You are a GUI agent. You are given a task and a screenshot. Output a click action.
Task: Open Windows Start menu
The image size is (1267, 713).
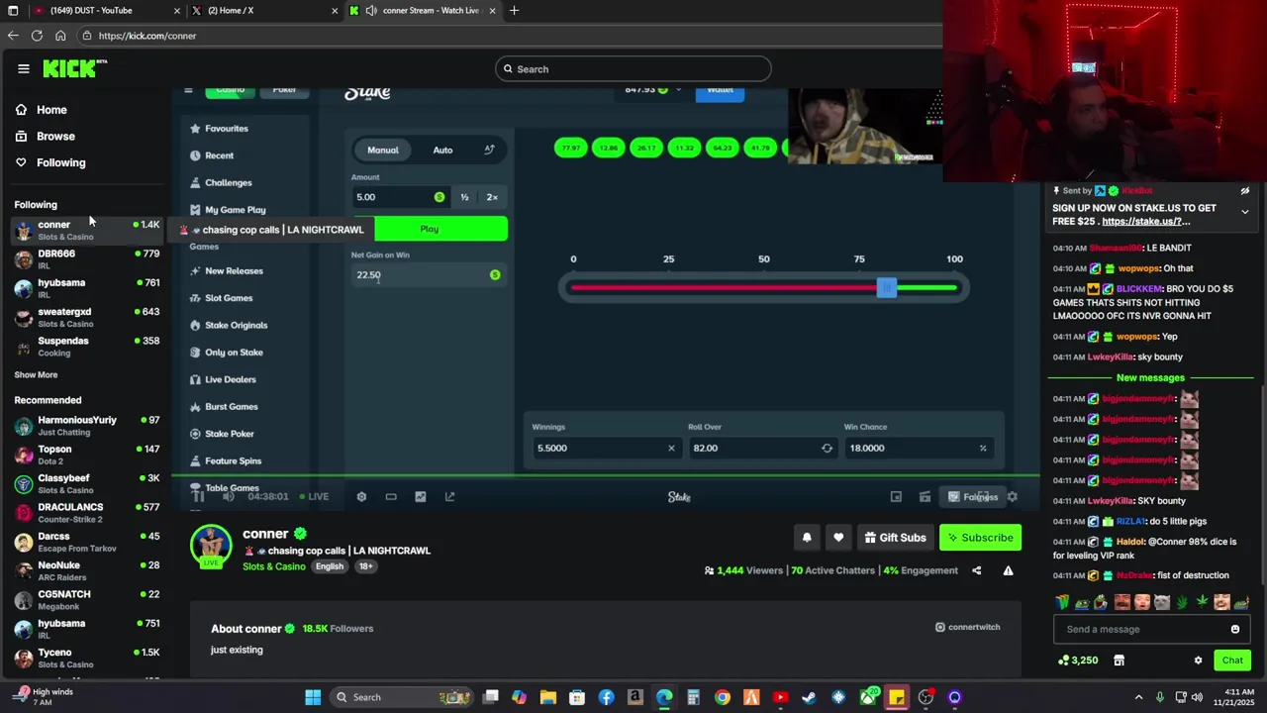point(313,697)
